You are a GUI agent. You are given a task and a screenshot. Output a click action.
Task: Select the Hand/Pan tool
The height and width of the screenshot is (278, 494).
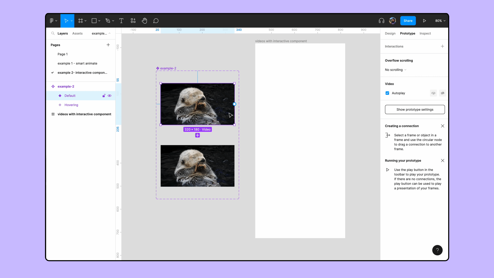point(145,21)
